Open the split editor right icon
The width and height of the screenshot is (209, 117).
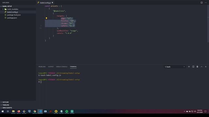click(x=201, y=3)
